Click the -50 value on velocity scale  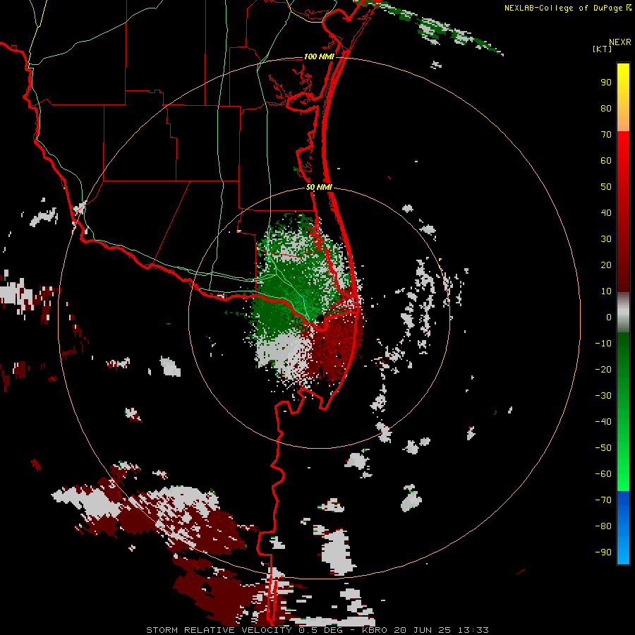click(603, 448)
